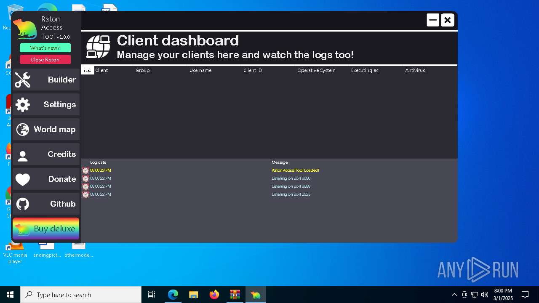Click the volume tray icon
Image resolution: width=539 pixels, height=303 pixels.
point(485,295)
